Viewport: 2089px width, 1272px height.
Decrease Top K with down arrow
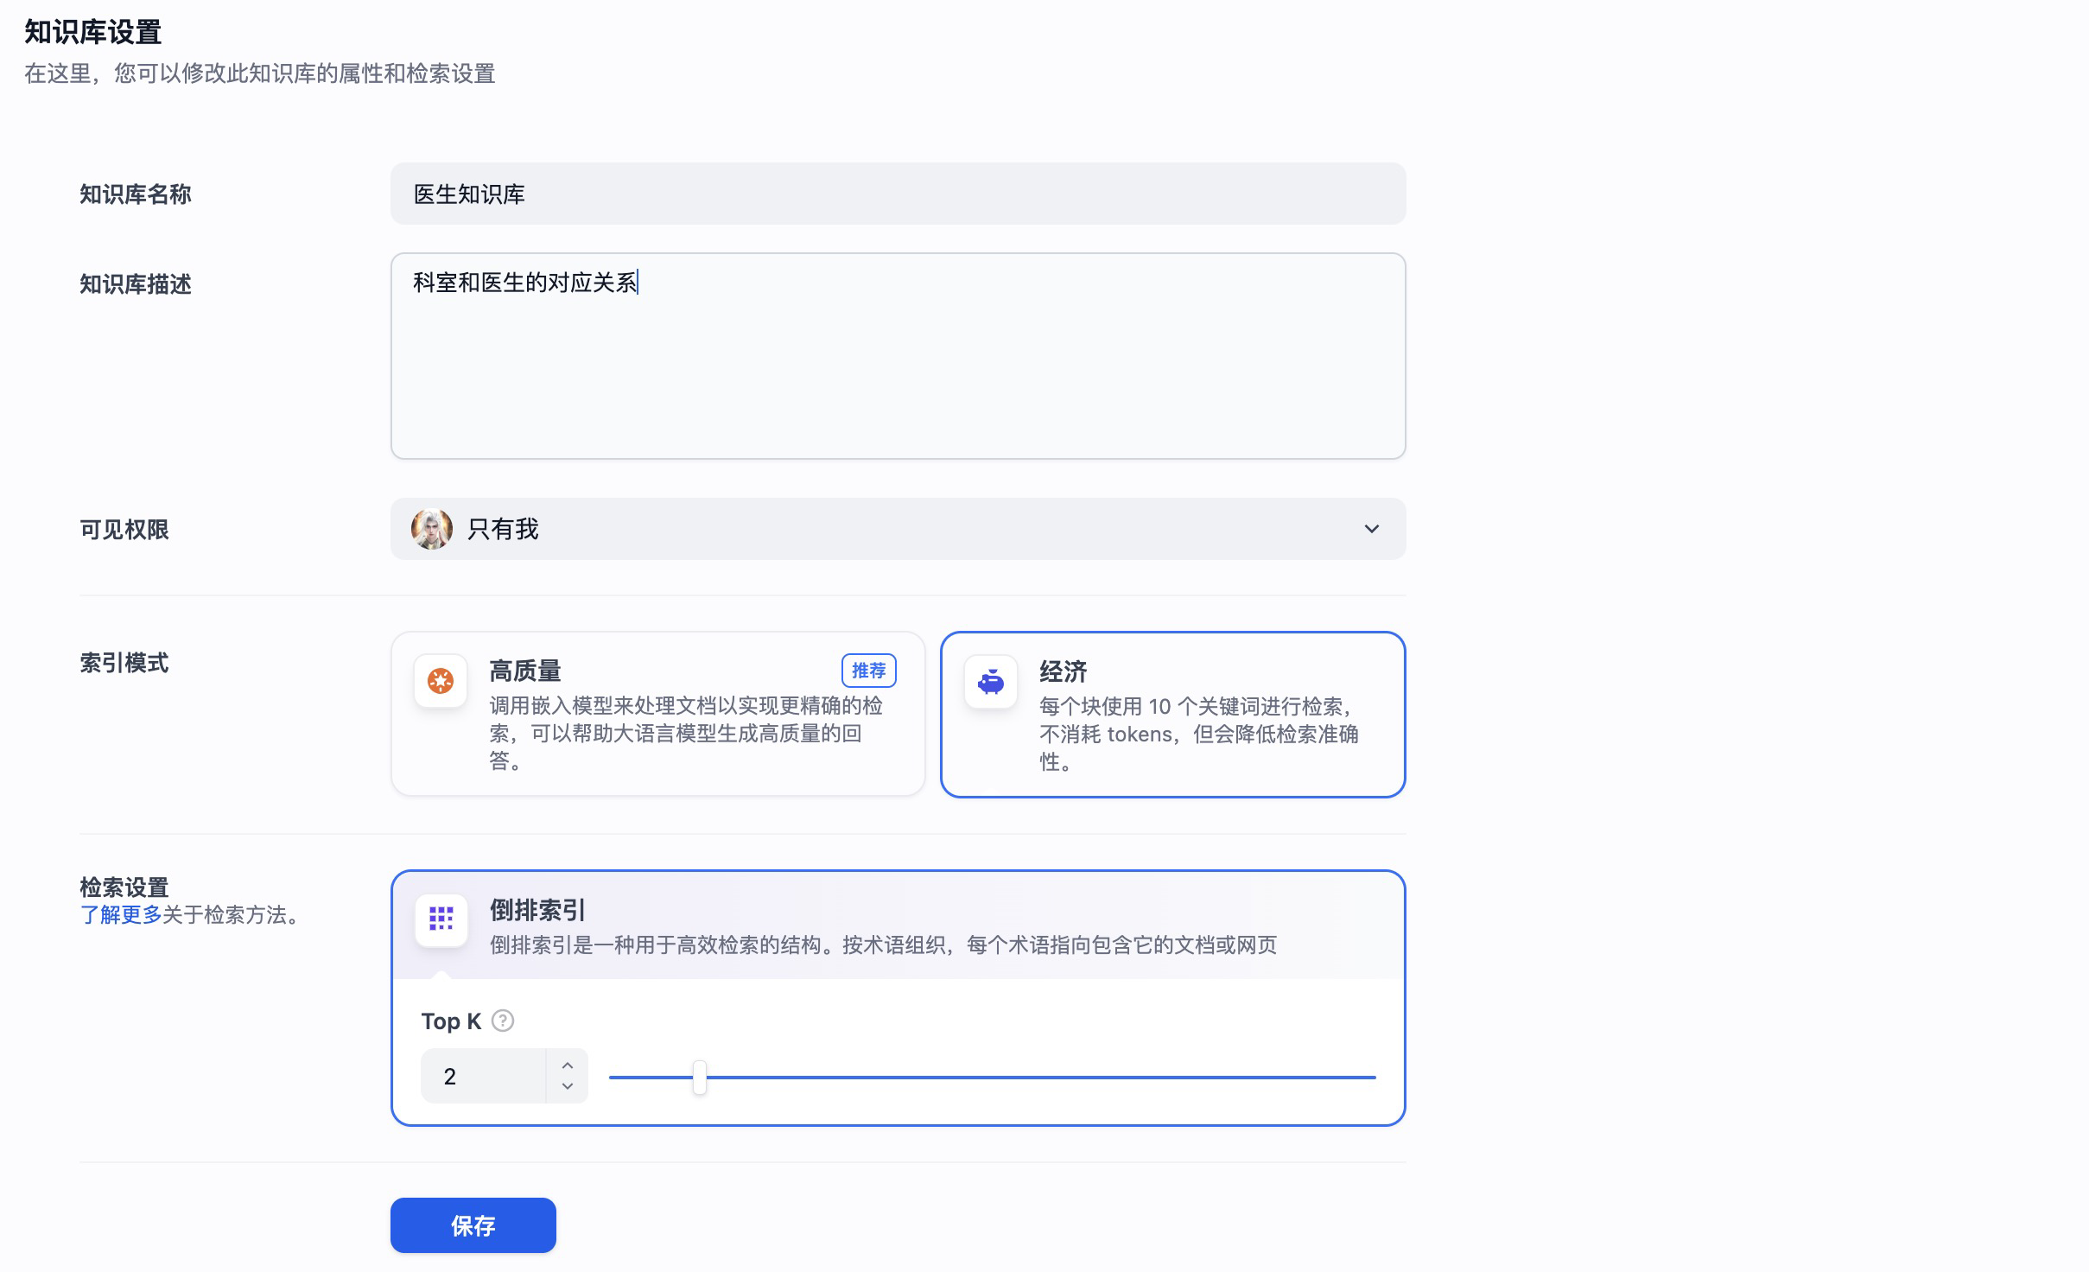coord(568,1086)
